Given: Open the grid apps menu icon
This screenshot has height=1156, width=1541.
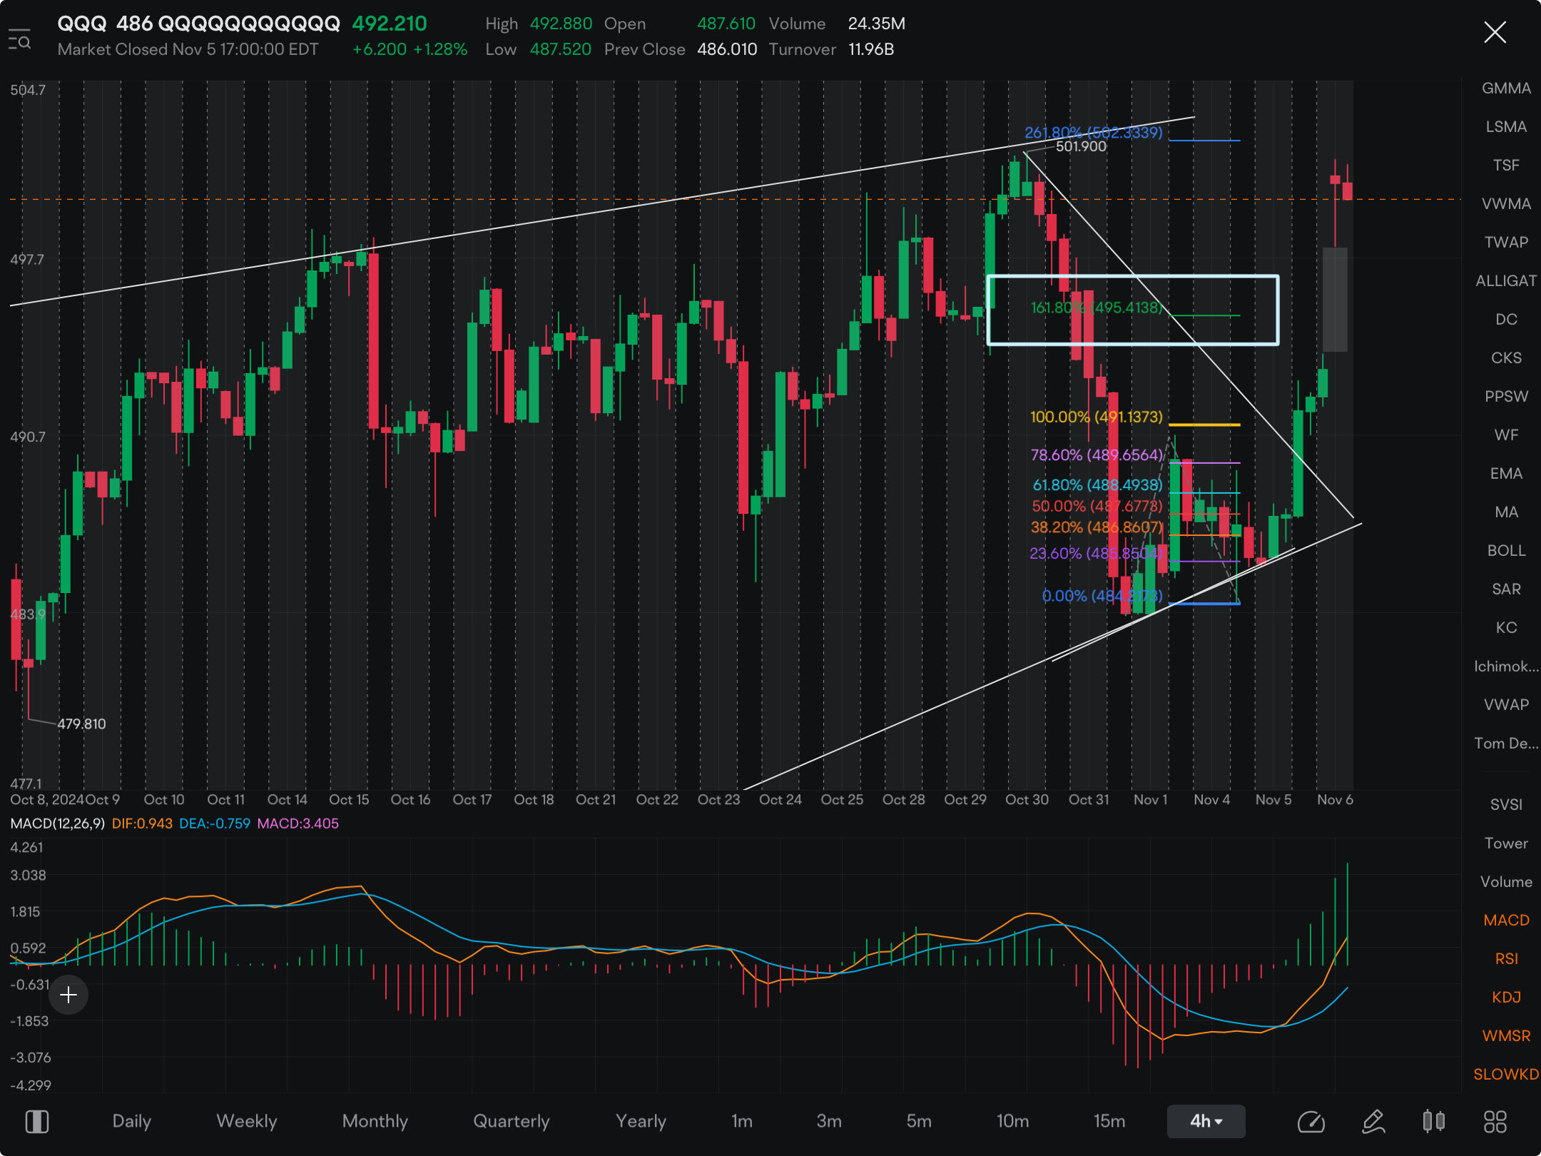Looking at the screenshot, I should [x=1495, y=1122].
